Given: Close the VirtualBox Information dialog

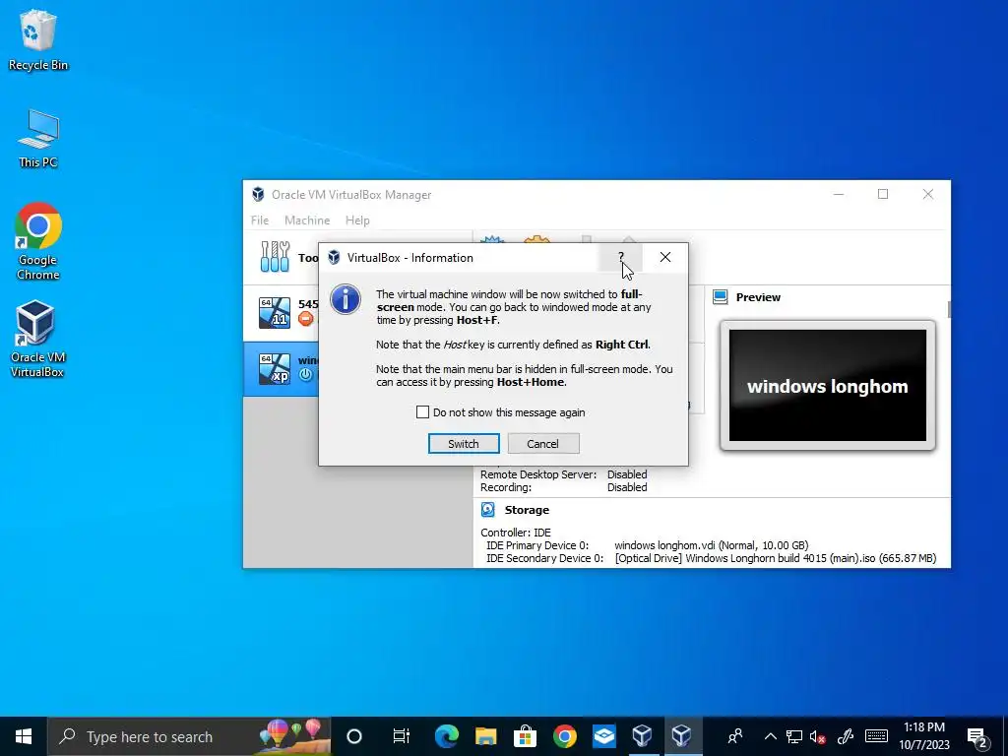Looking at the screenshot, I should point(665,257).
